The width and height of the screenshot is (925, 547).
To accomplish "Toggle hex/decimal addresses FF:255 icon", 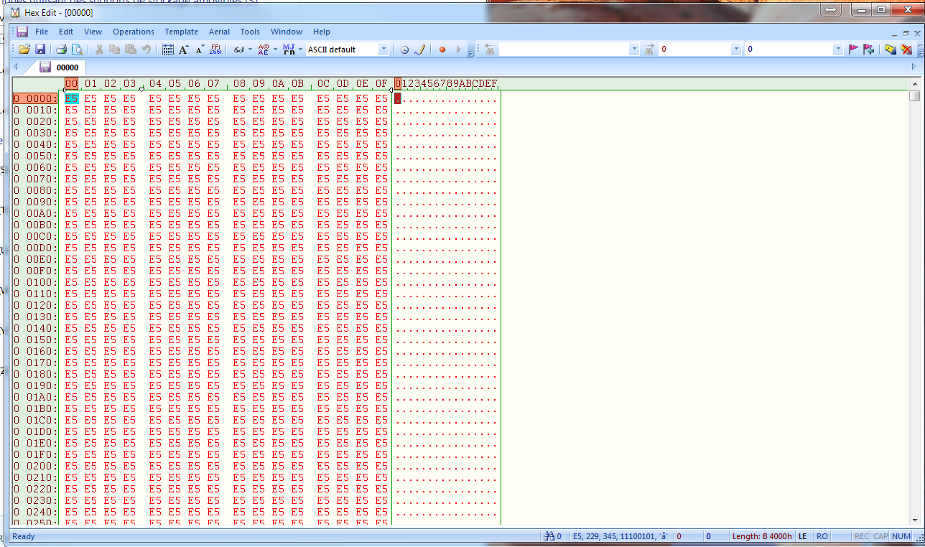I will click(x=215, y=50).
